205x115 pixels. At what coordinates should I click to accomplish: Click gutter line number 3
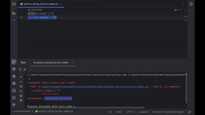[21, 18]
